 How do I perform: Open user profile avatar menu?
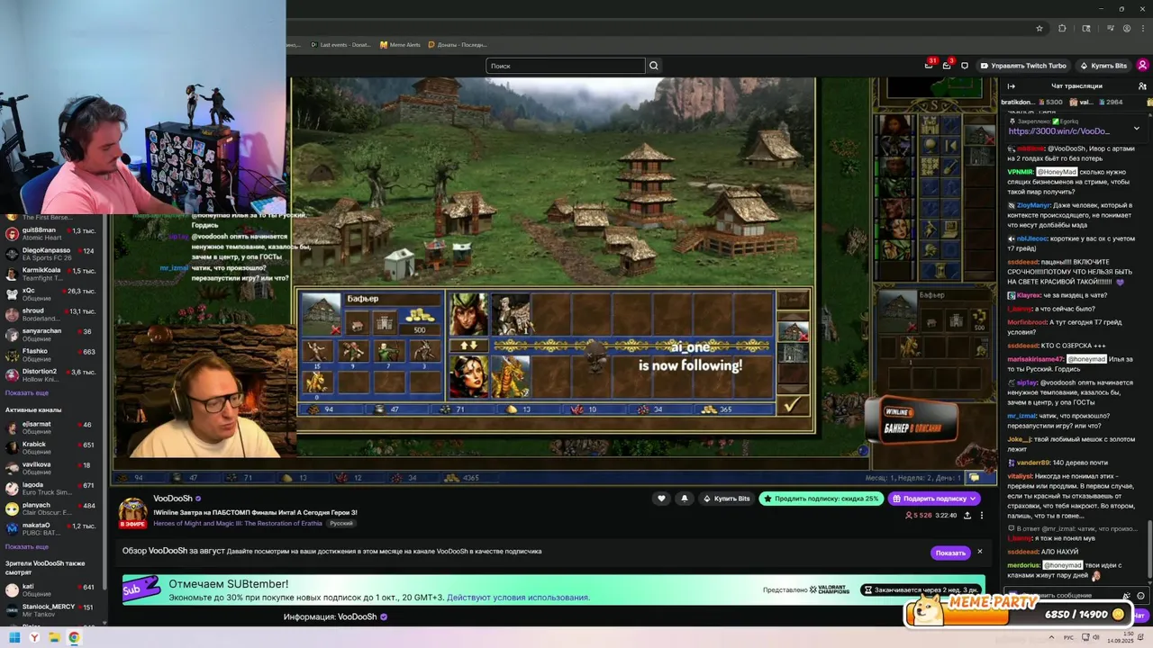[1142, 65]
